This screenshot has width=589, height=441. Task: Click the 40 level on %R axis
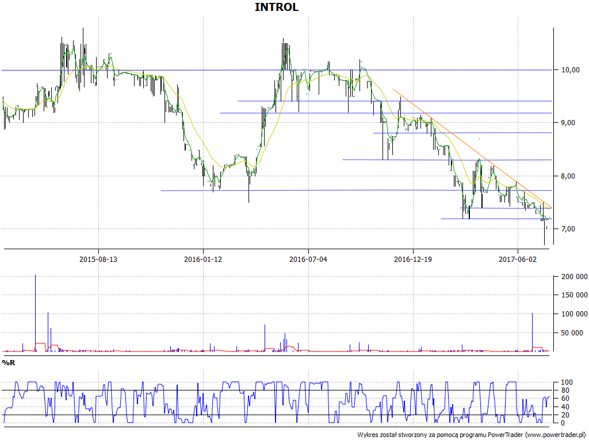(x=565, y=407)
